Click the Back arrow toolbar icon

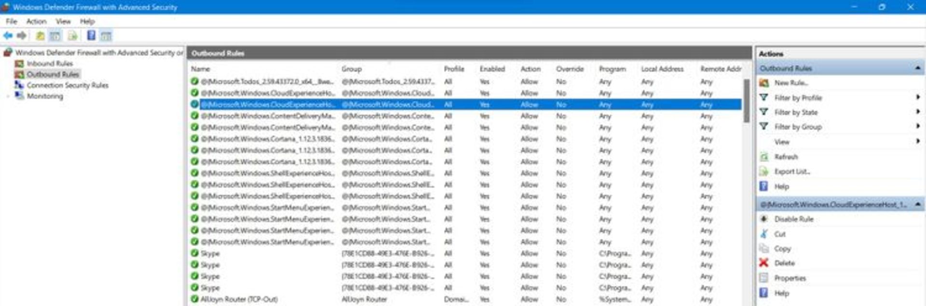8,36
